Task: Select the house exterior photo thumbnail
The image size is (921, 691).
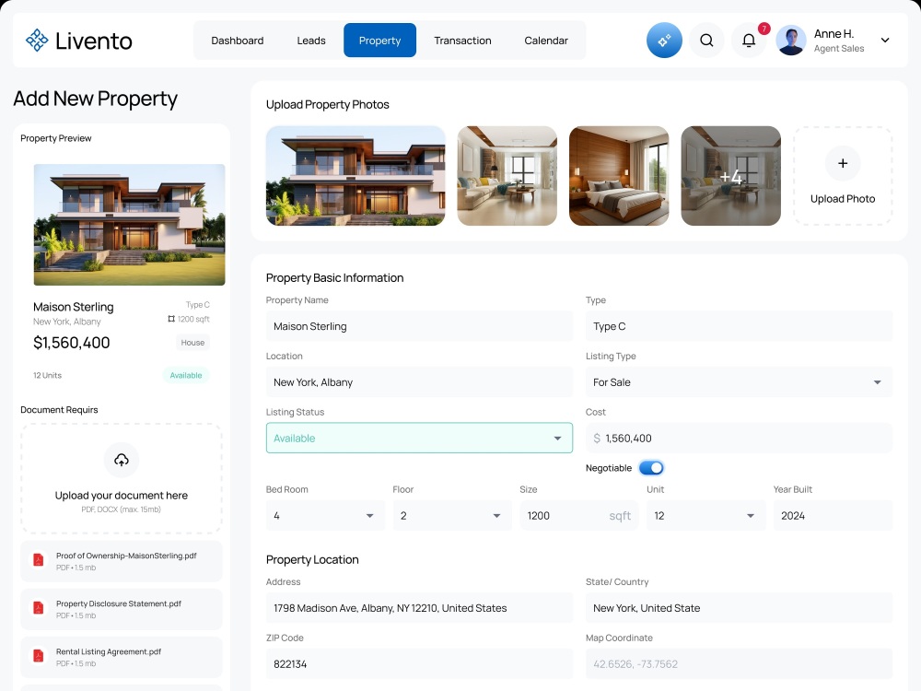Action: click(x=356, y=176)
